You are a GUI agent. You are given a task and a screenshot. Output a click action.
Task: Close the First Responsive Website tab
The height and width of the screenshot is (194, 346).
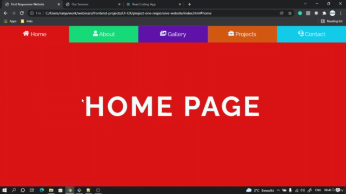click(59, 4)
